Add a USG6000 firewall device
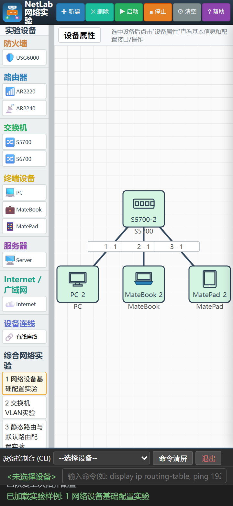This screenshot has height=506, width=233. 24,58
